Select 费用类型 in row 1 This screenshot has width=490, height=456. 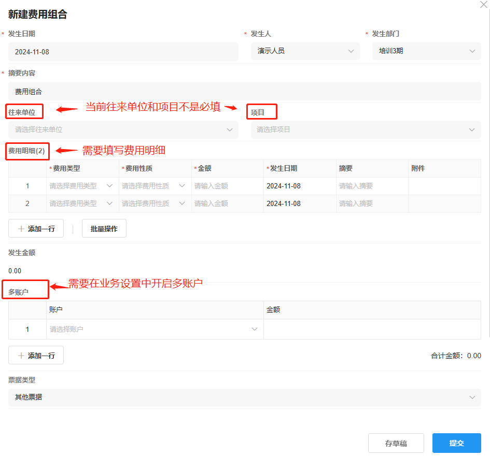[82, 186]
